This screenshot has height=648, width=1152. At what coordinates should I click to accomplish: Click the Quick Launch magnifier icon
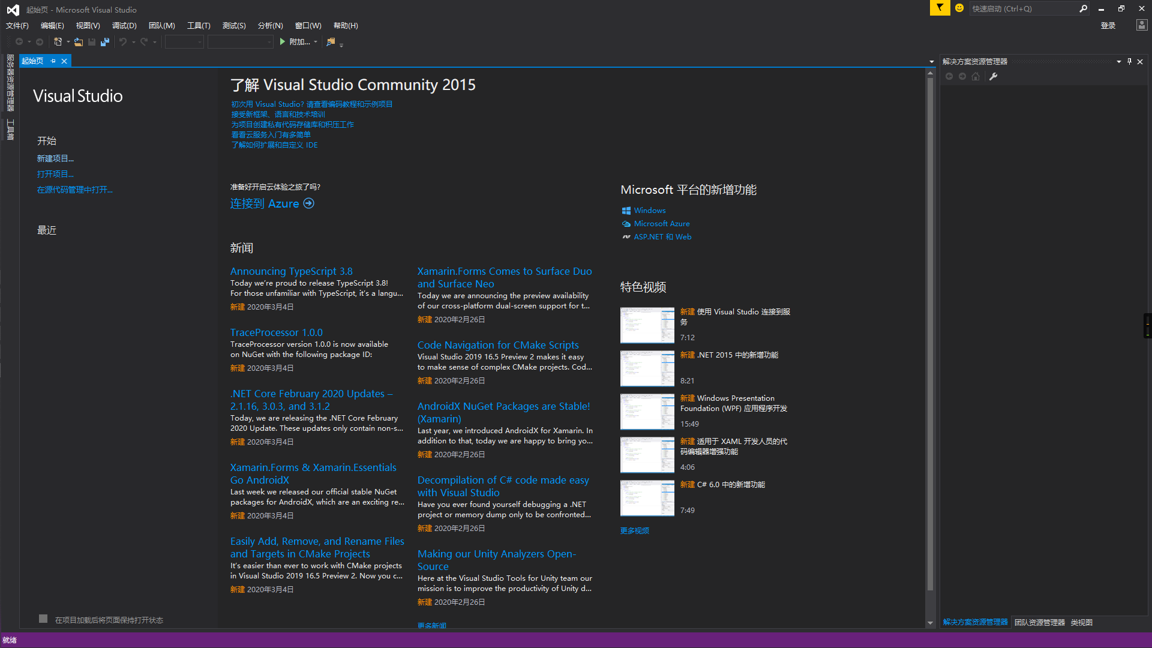[1083, 8]
